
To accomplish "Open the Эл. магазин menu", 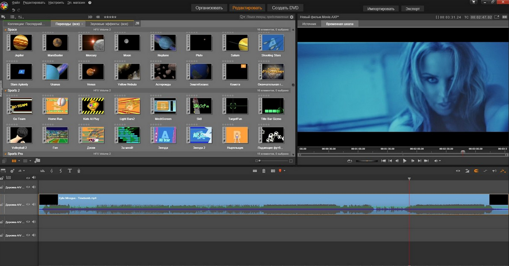I will (76, 3).
